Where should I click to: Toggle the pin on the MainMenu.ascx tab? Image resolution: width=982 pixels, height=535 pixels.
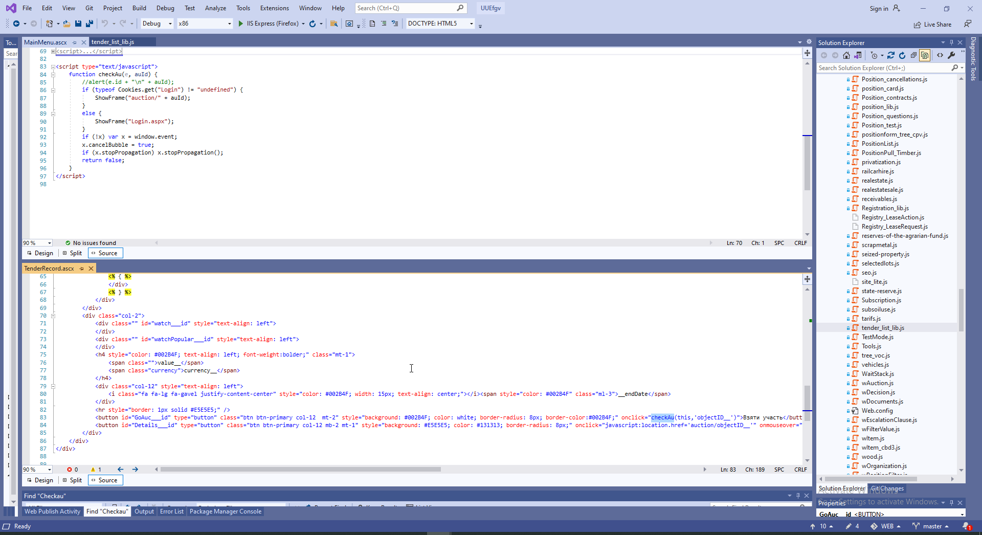pos(75,42)
